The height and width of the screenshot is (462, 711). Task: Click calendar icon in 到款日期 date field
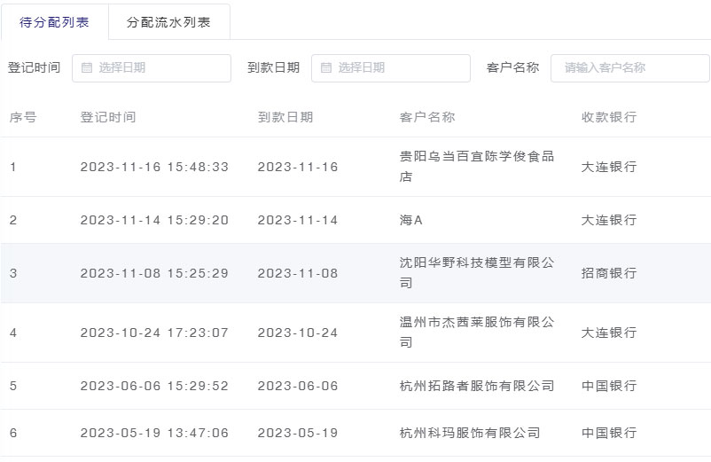point(326,67)
